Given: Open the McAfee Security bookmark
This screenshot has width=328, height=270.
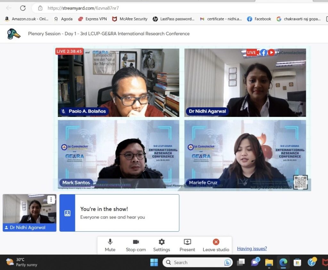Looking at the screenshot, I should 130,19.
